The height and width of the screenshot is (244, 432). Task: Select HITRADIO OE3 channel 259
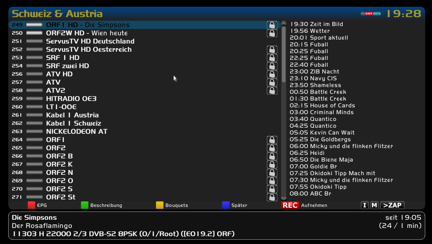[71, 99]
